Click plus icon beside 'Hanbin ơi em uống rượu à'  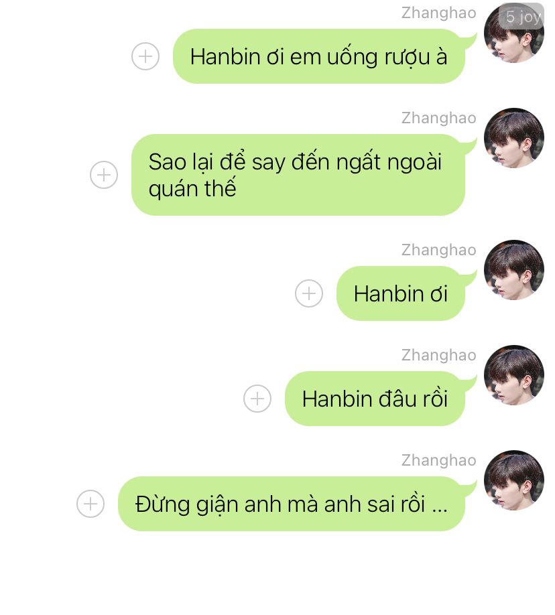coord(145,56)
